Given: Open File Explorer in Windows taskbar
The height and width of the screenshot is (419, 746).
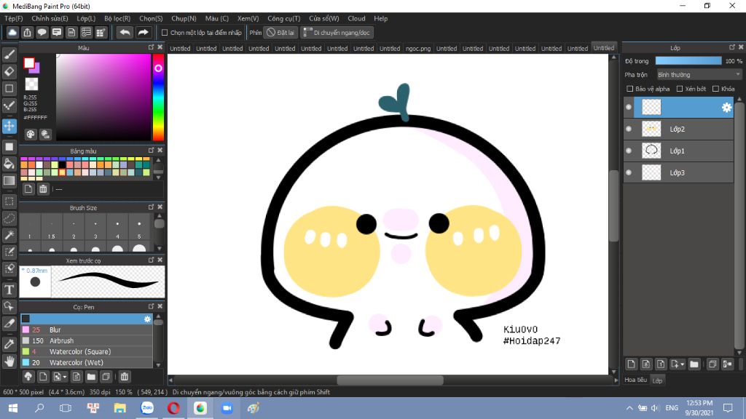Looking at the screenshot, I should [120, 408].
